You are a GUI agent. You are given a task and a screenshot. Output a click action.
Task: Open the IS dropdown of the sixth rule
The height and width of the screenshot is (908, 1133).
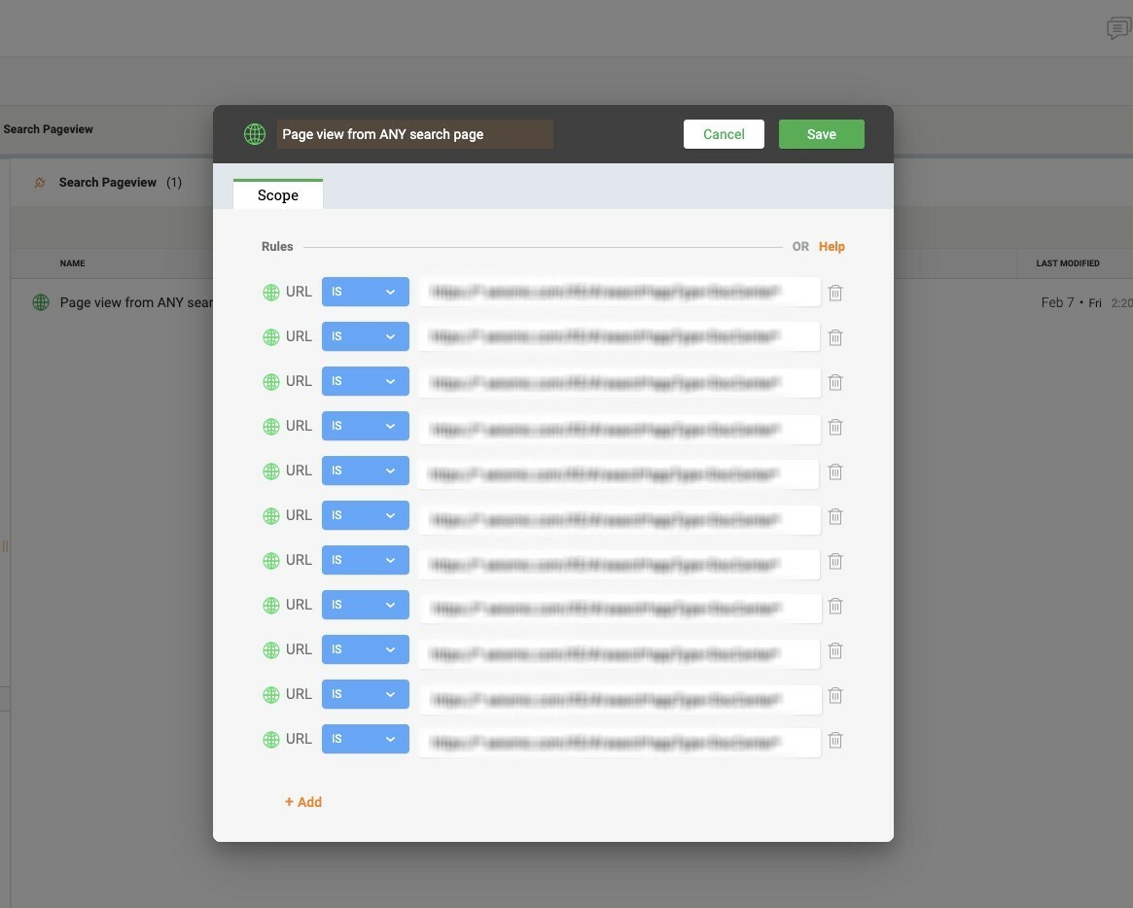point(365,516)
